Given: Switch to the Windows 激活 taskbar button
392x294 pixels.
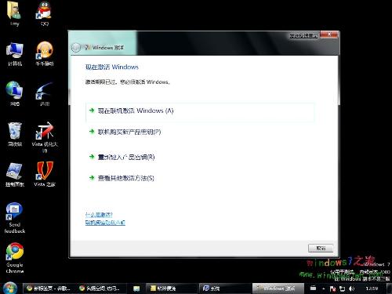Looking at the screenshot, I should click(x=278, y=289).
